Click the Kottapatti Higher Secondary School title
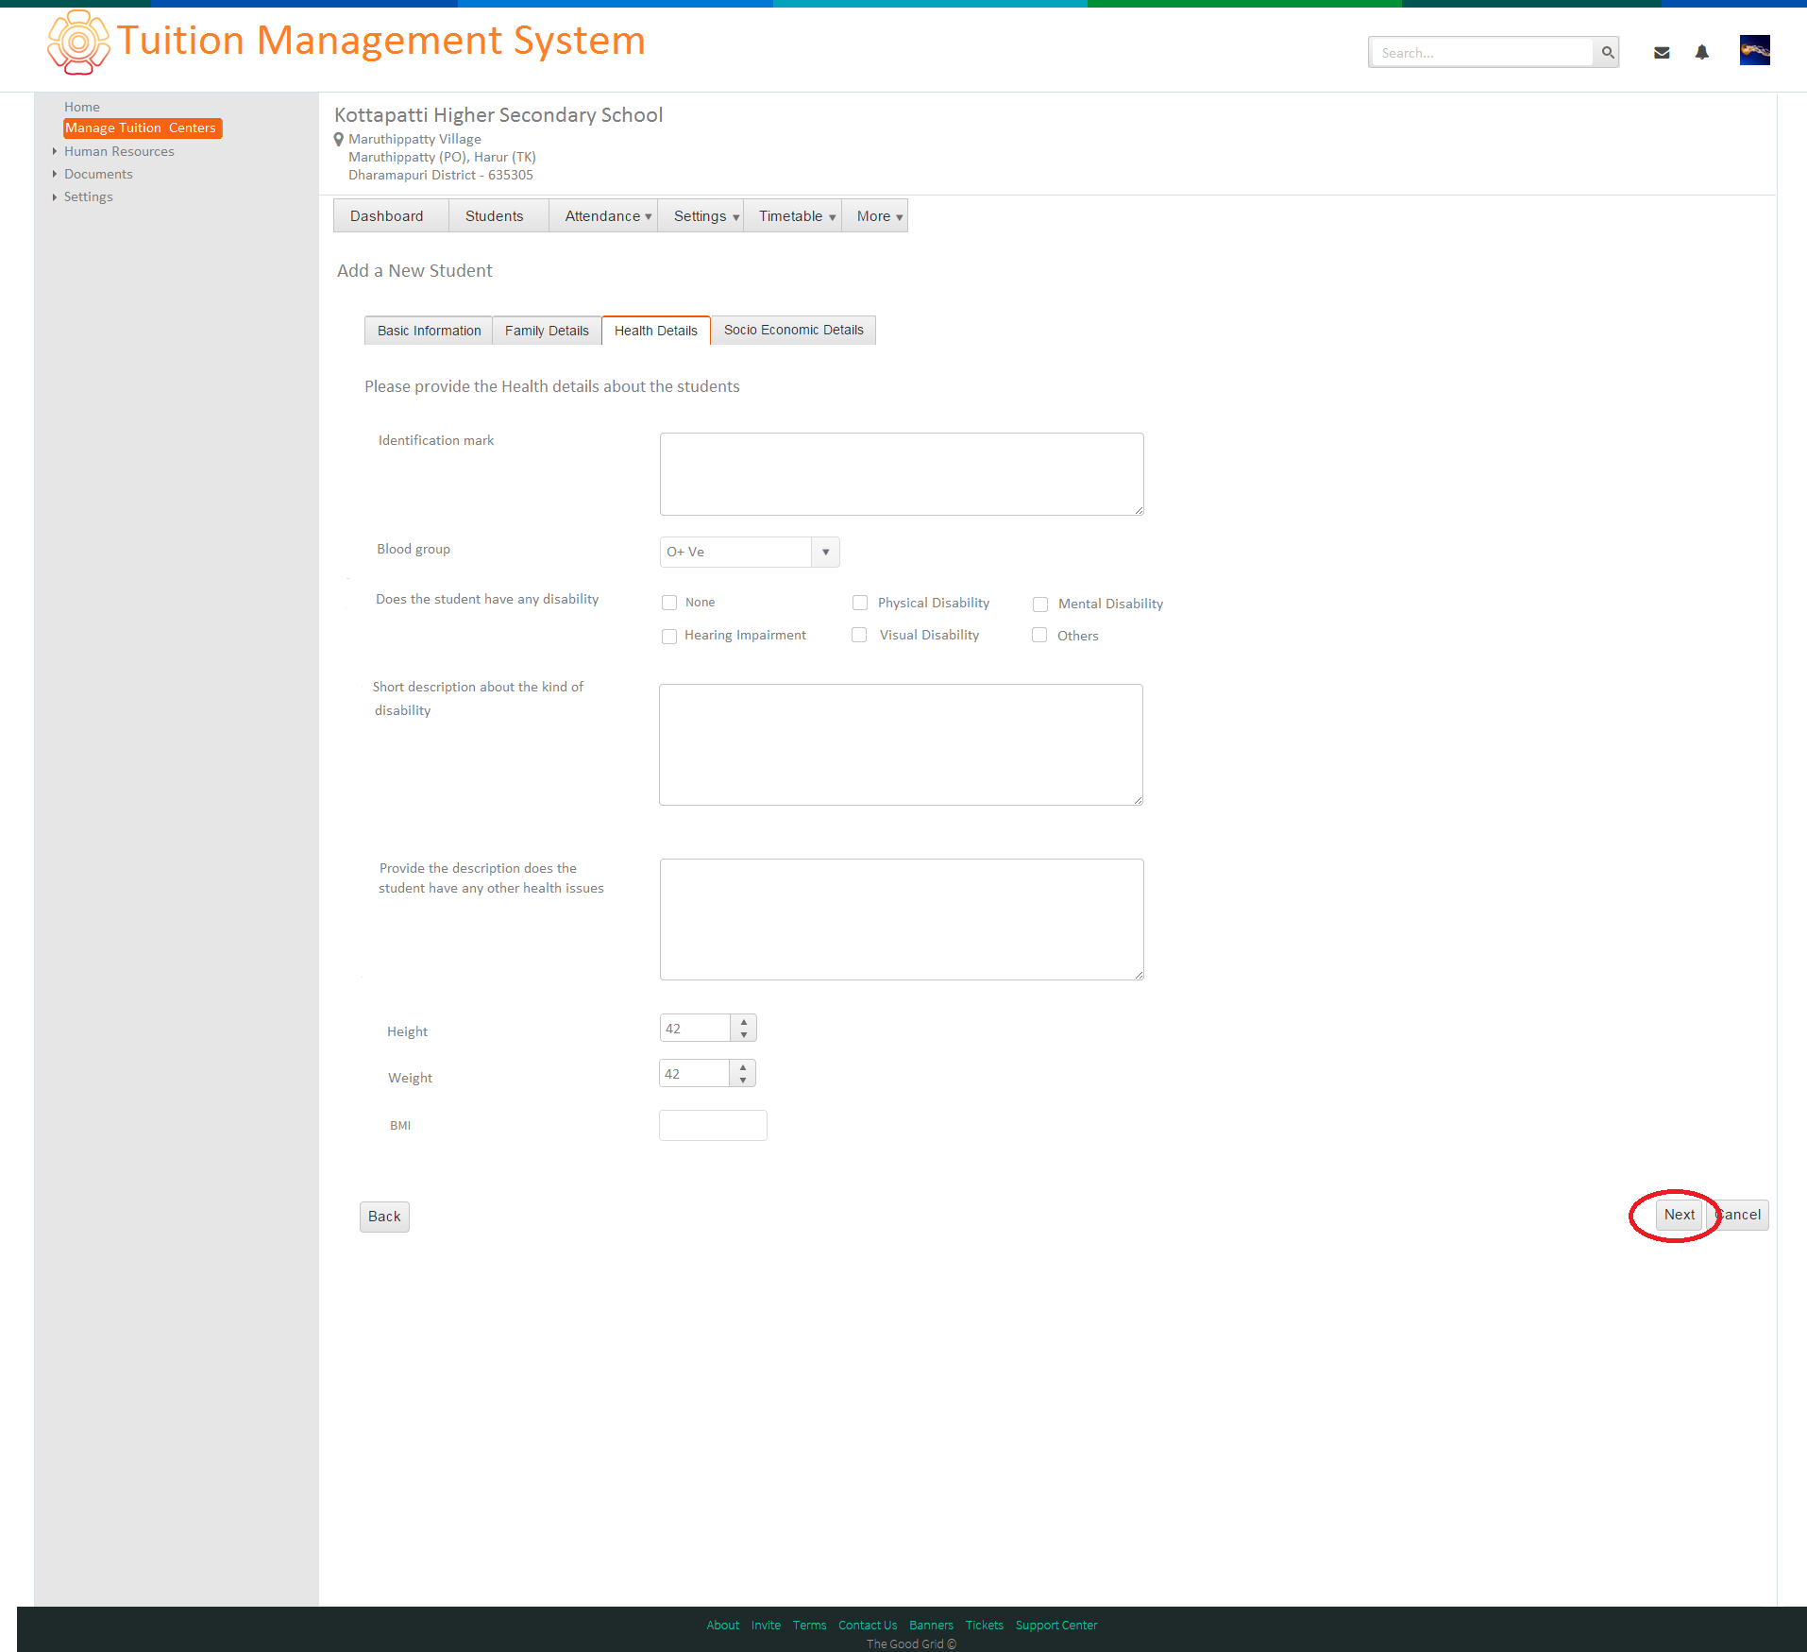Image resolution: width=1807 pixels, height=1652 pixels. [x=498, y=115]
